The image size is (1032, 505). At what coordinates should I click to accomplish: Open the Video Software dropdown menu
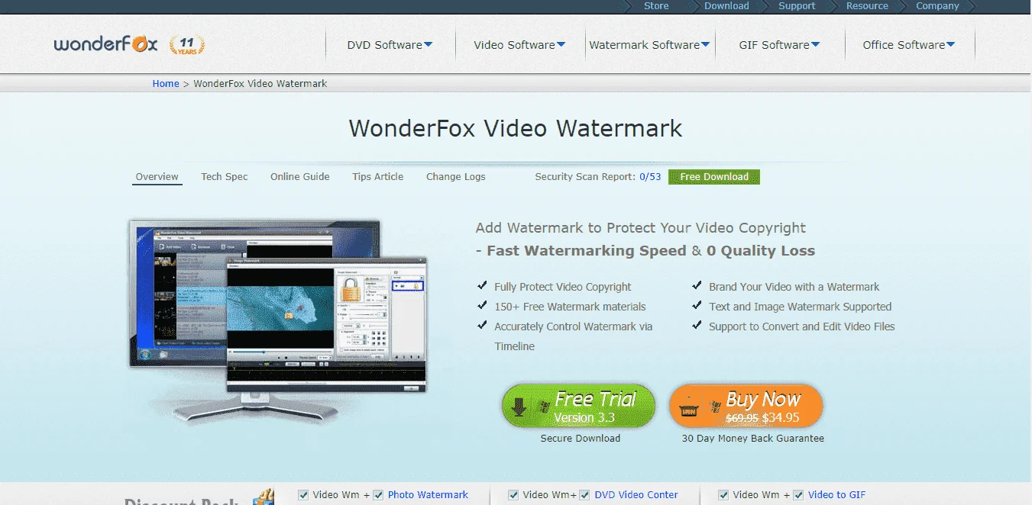tap(519, 45)
